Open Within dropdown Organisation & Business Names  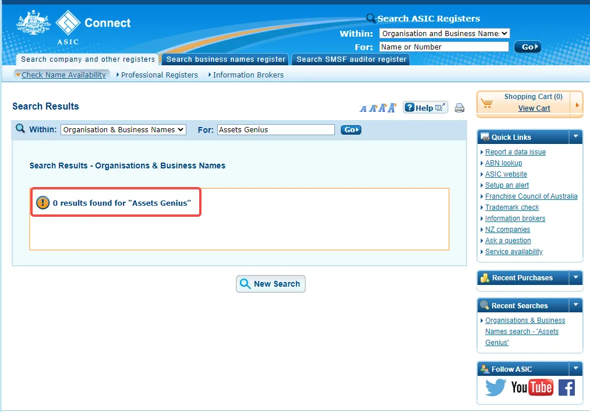click(x=123, y=129)
